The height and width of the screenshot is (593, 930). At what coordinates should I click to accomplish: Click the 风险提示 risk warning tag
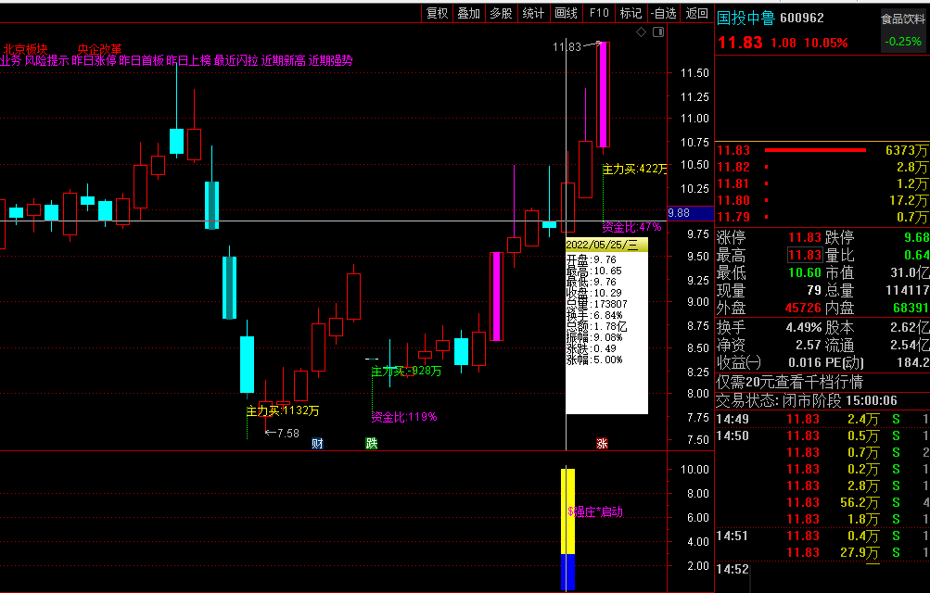click(47, 60)
